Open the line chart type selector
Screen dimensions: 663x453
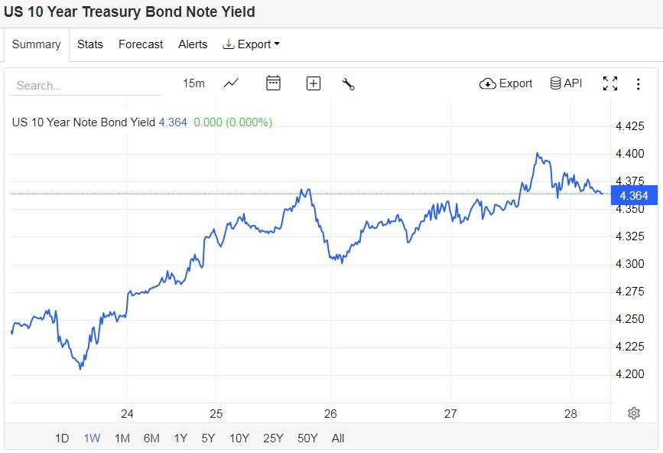click(x=231, y=83)
